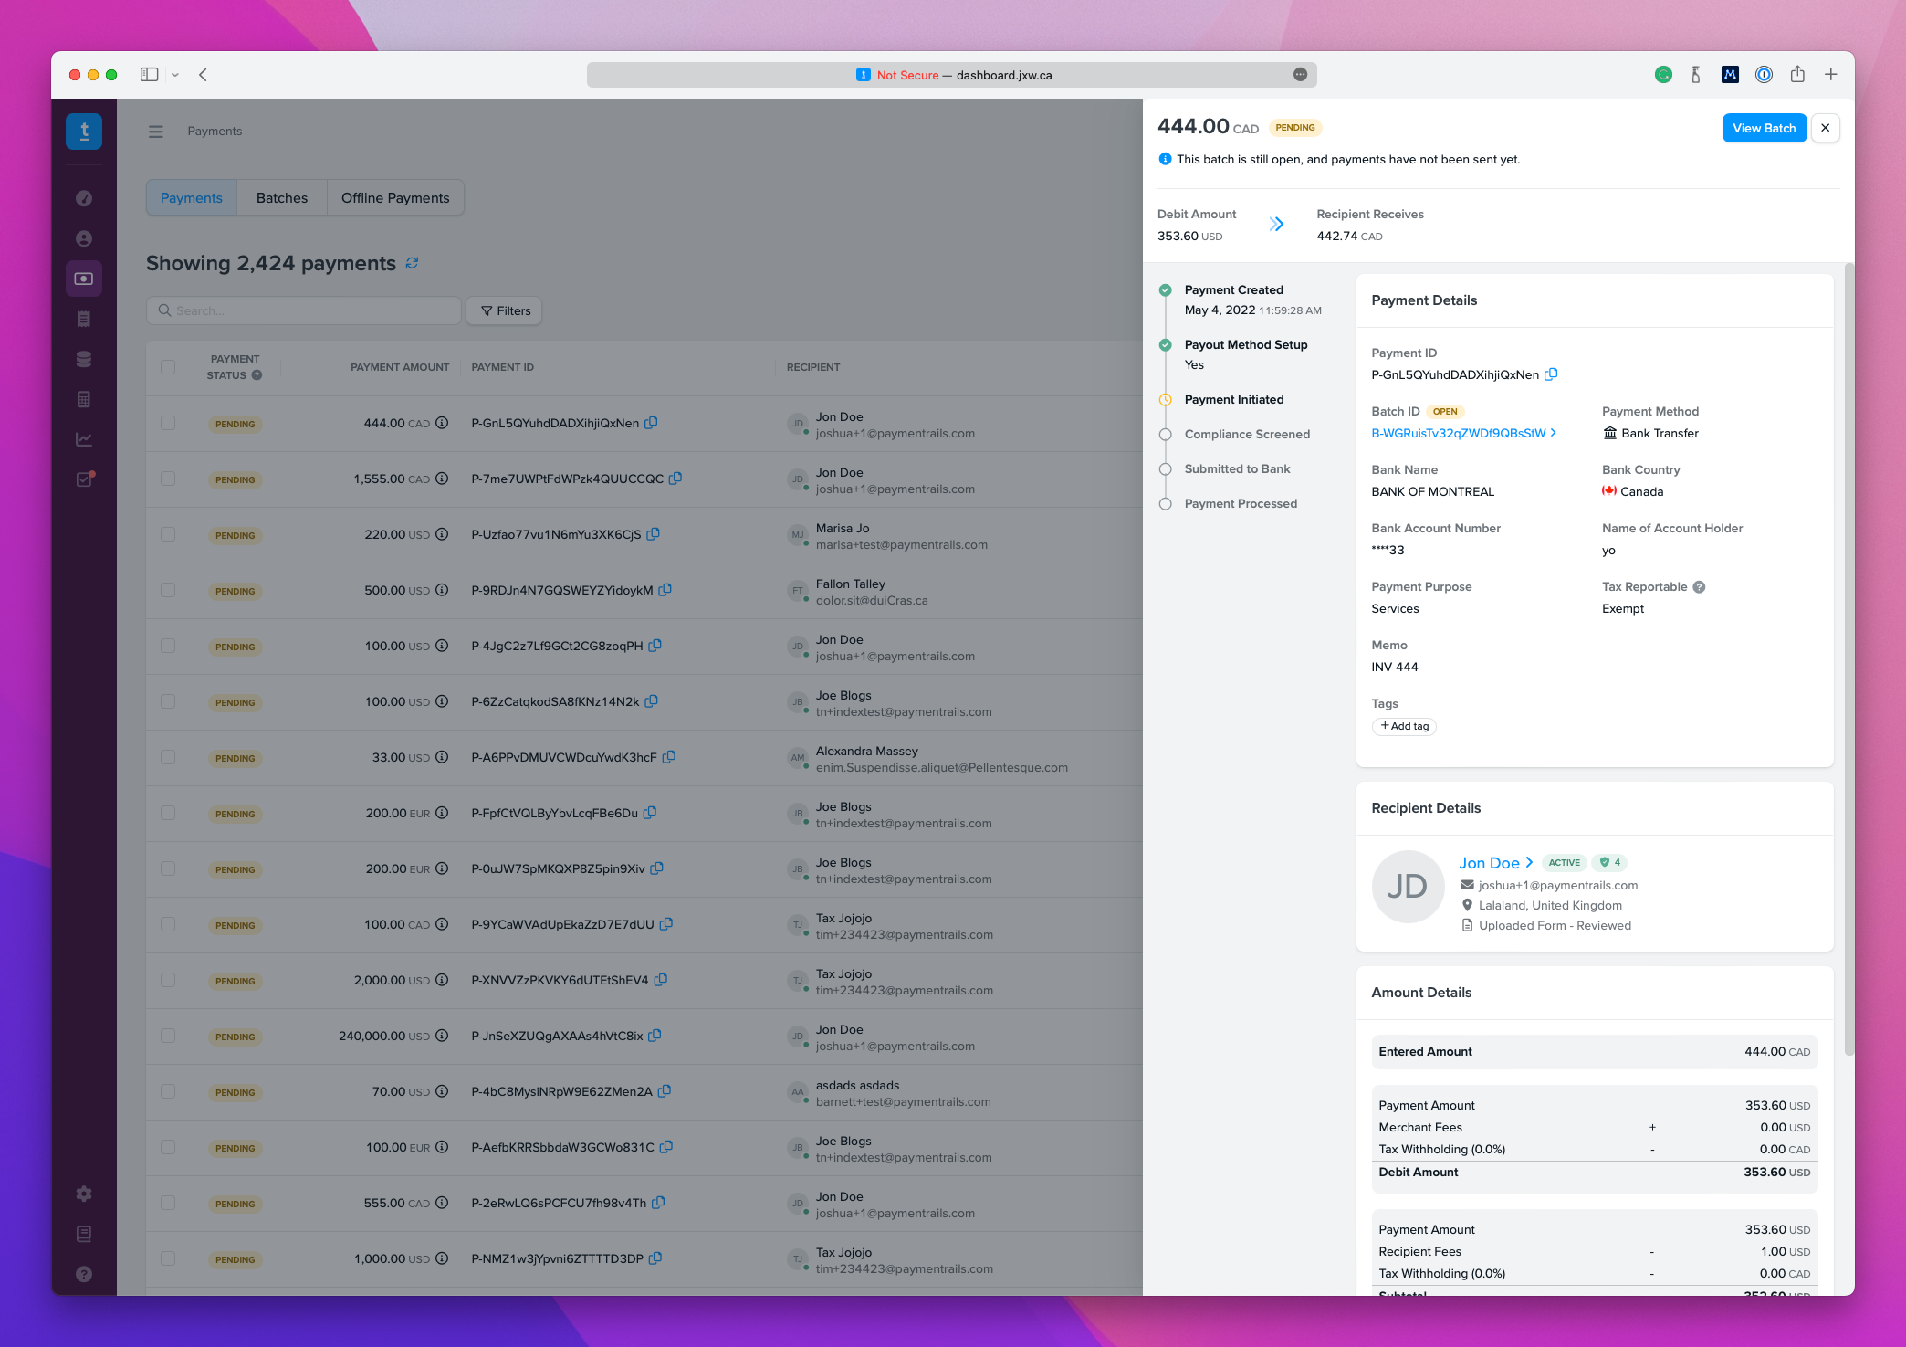This screenshot has height=1347, width=1906.
Task: Open the reports chart icon in sidebar
Action: (84, 439)
